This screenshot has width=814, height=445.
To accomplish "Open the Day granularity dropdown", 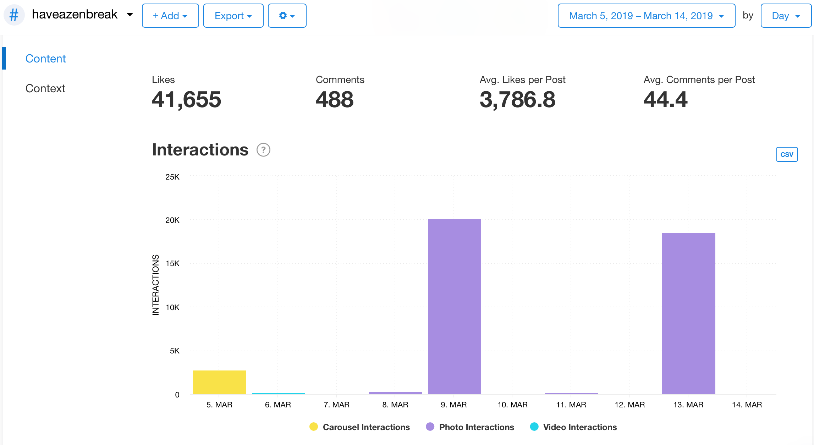I will coord(786,16).
